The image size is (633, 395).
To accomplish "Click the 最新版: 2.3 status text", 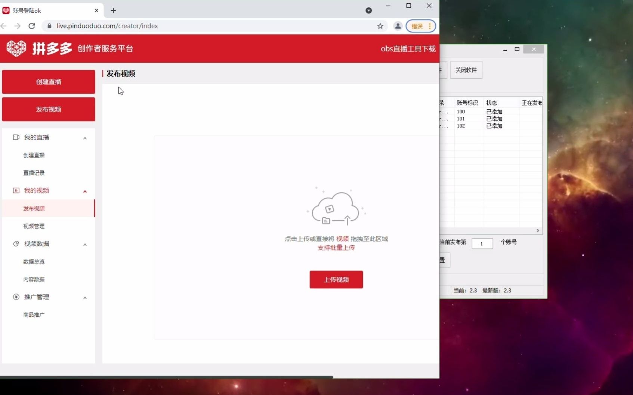I will pyautogui.click(x=497, y=290).
